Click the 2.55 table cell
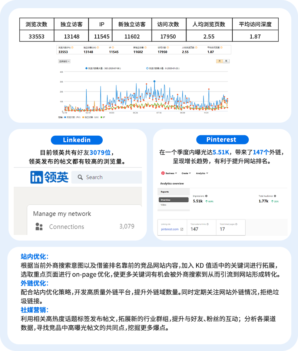The width and height of the screenshot is (298, 351). coord(209,36)
